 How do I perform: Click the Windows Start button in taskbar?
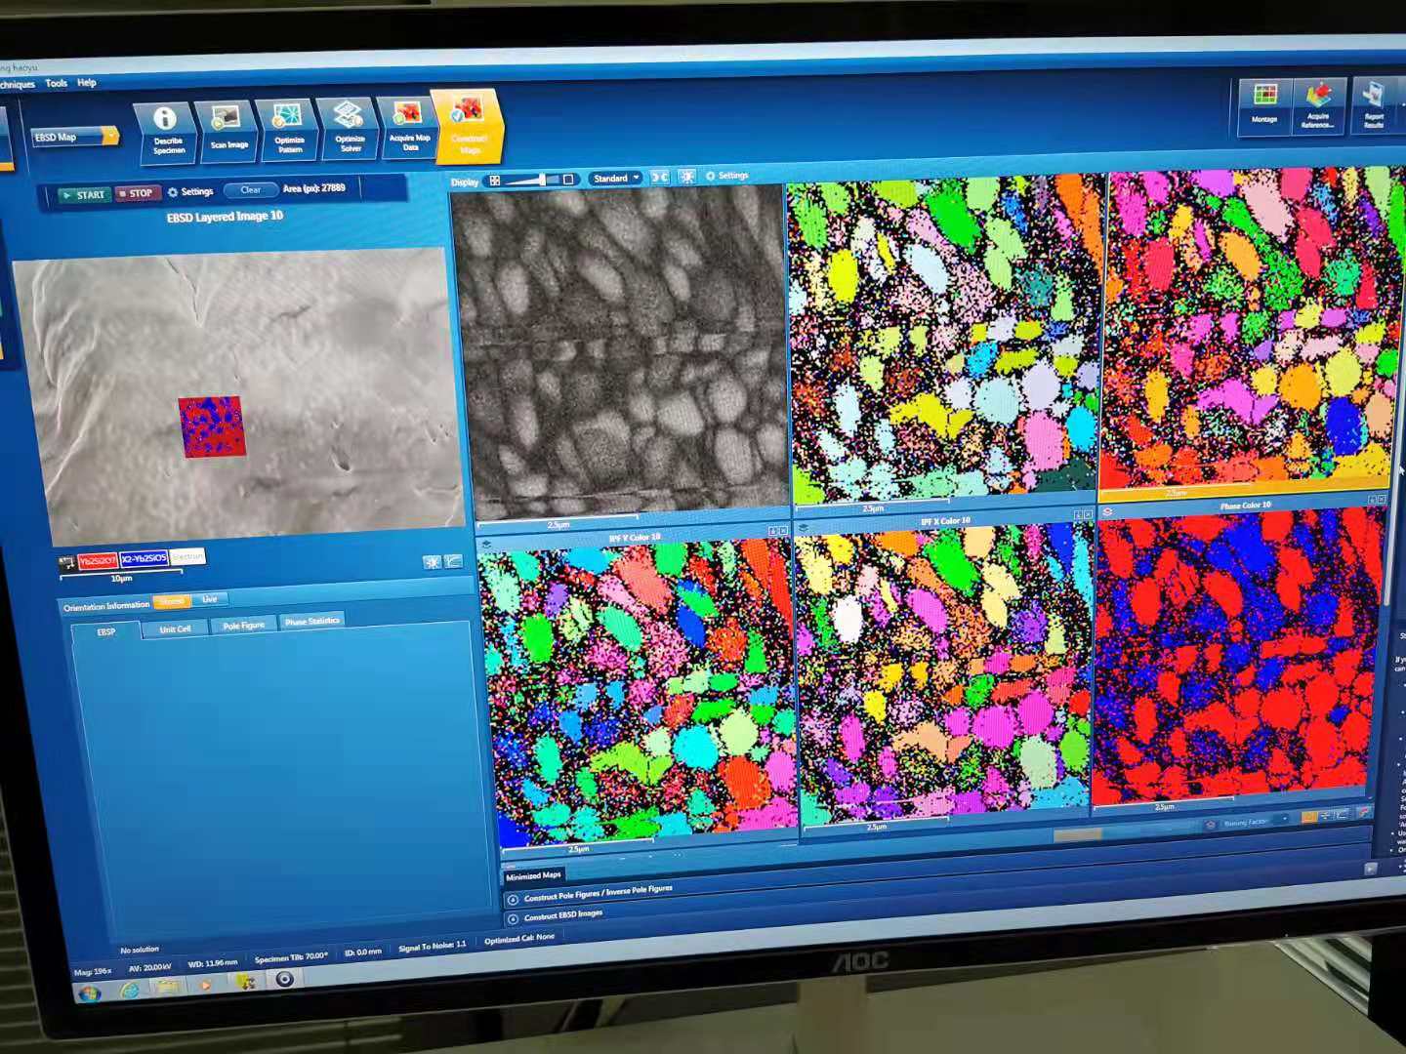point(90,993)
